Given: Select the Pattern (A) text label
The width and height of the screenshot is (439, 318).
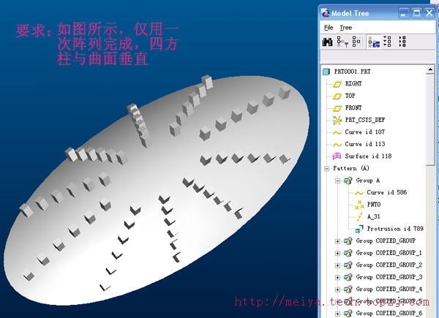Looking at the screenshot, I should [x=351, y=168].
